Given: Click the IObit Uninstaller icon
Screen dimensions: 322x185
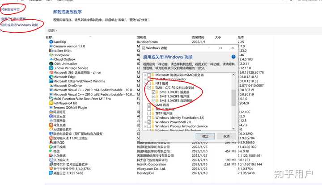Looking at the screenshot, I should pos(51,63).
